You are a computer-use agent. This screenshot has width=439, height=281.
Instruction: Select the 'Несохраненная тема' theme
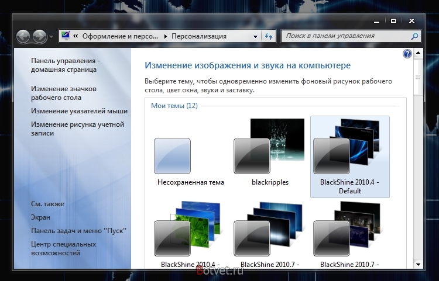[190, 157]
